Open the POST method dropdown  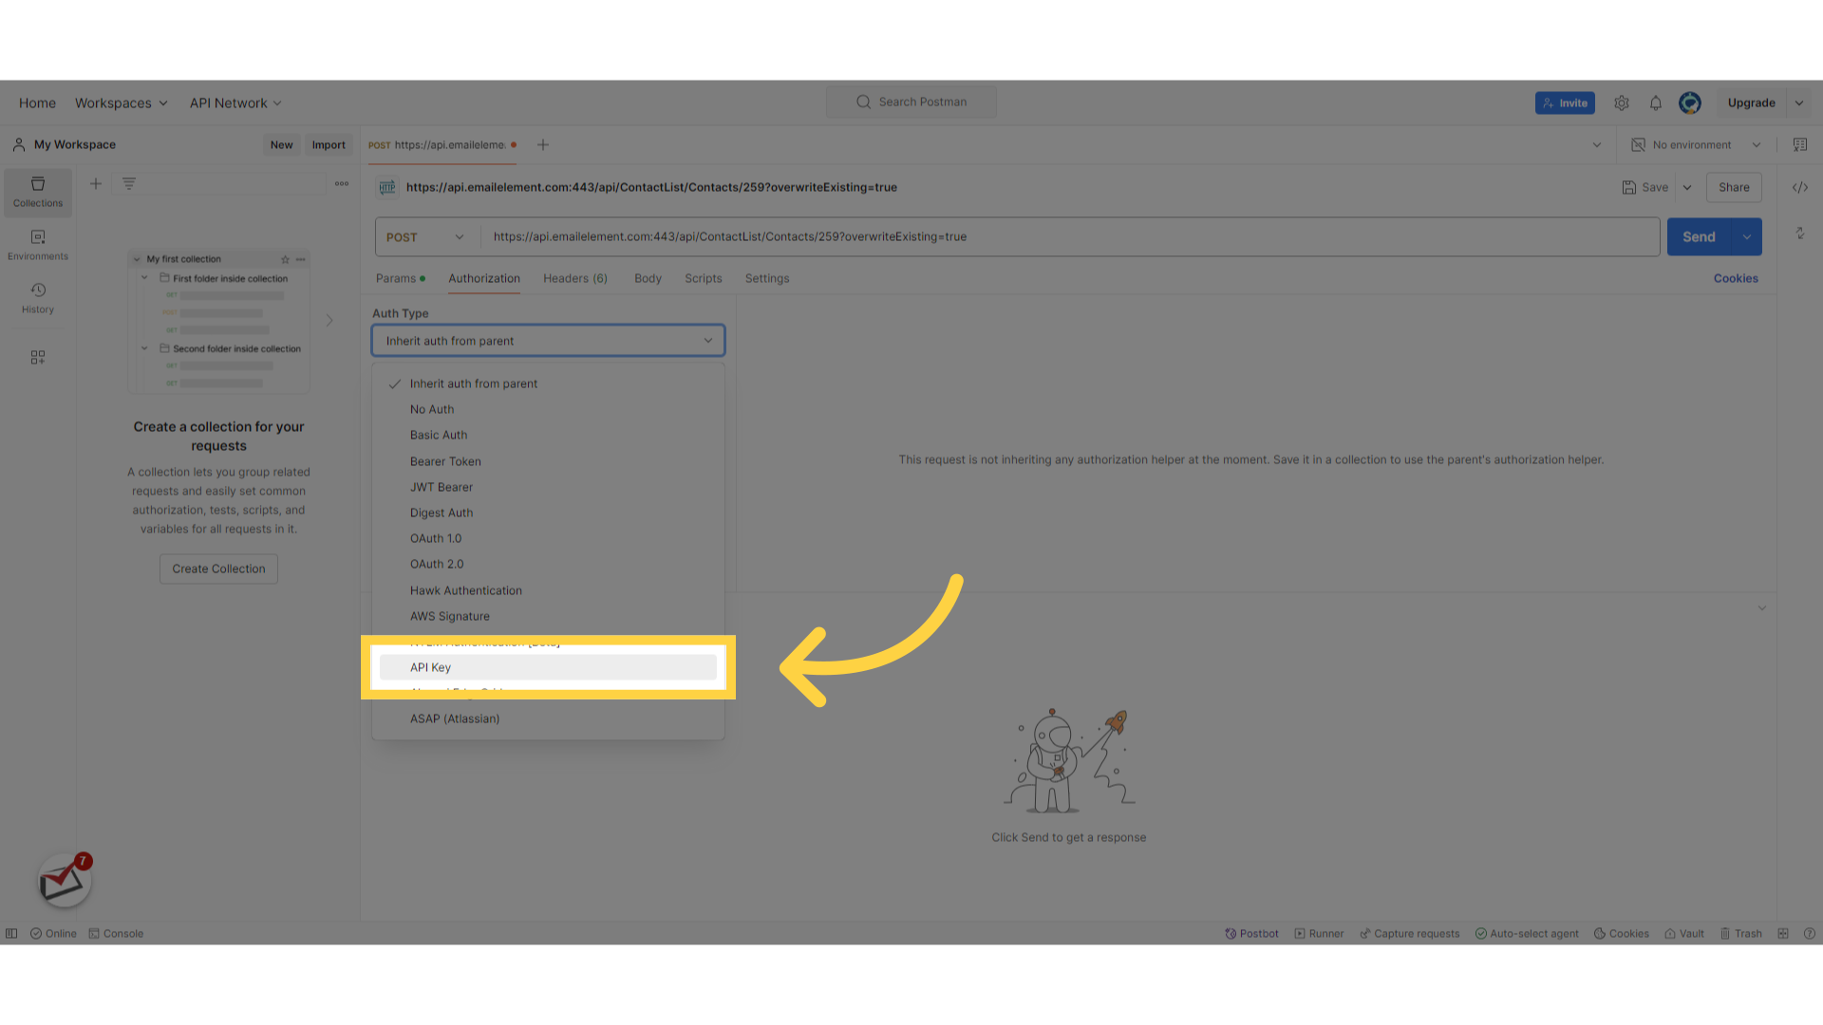[x=426, y=237]
